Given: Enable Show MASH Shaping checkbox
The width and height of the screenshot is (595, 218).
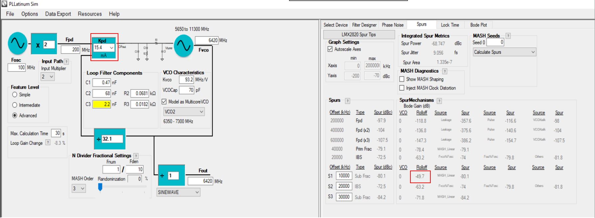Looking at the screenshot, I should [402, 79].
